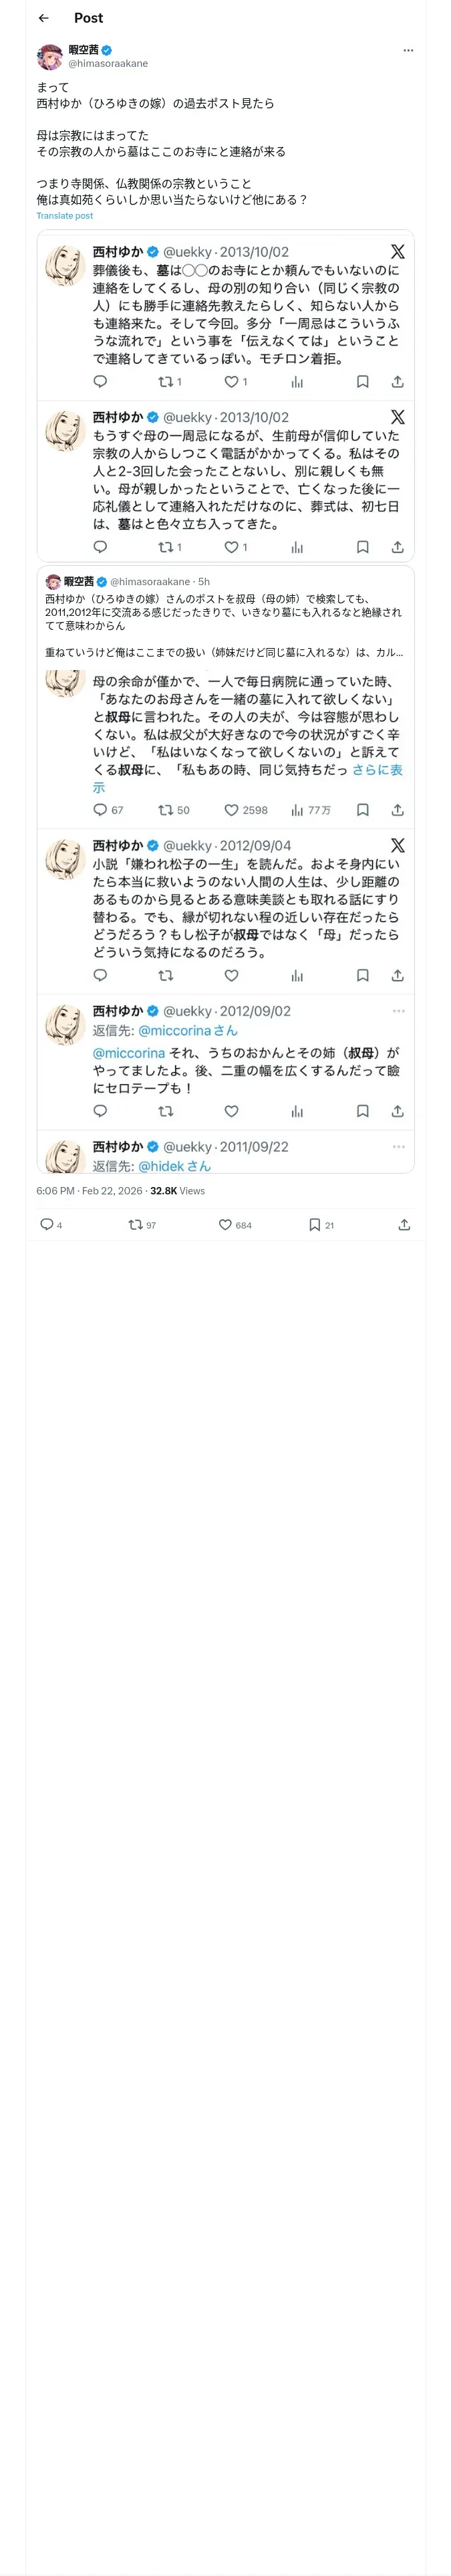Click share icon at bottom of main post

coord(404,1224)
